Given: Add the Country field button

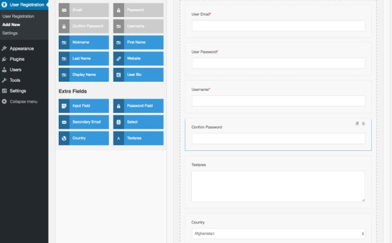Looking at the screenshot, I should pos(83,138).
